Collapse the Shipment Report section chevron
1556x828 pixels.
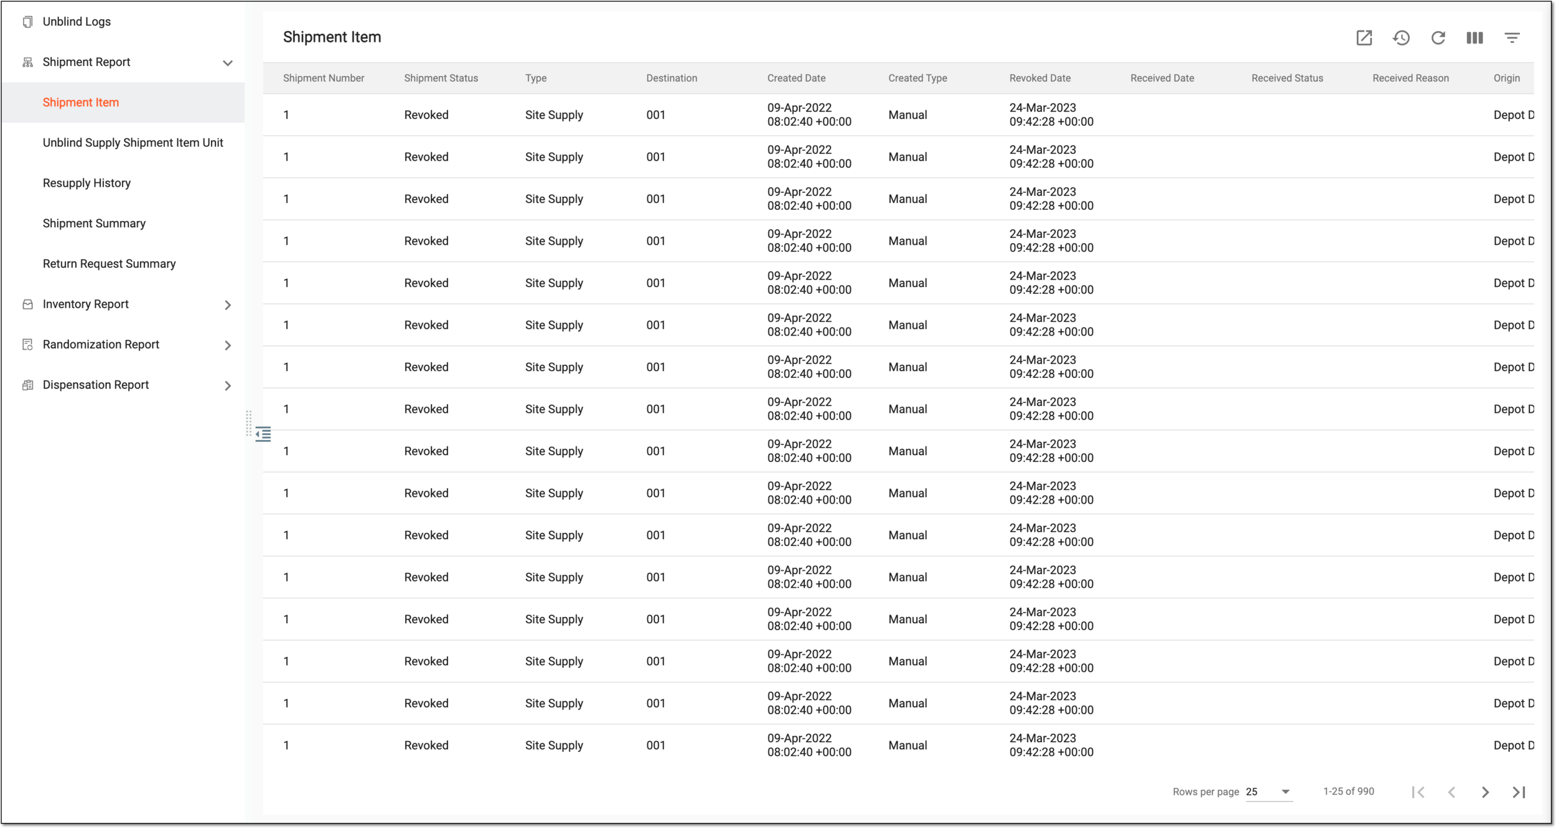228,63
